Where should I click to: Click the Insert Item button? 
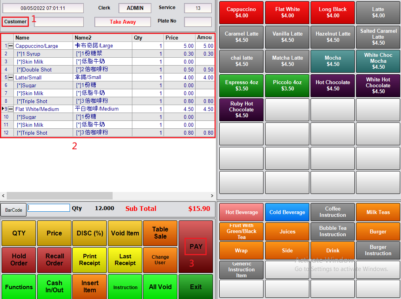pyautogui.click(x=90, y=287)
